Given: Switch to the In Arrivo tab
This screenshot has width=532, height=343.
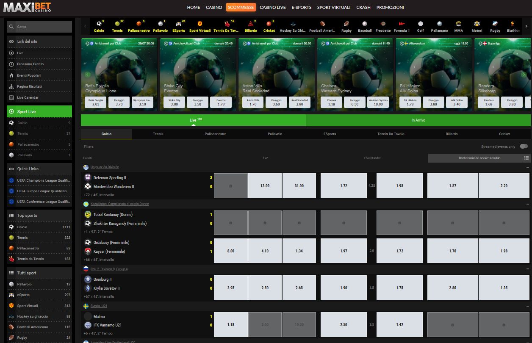Looking at the screenshot, I should 418,120.
